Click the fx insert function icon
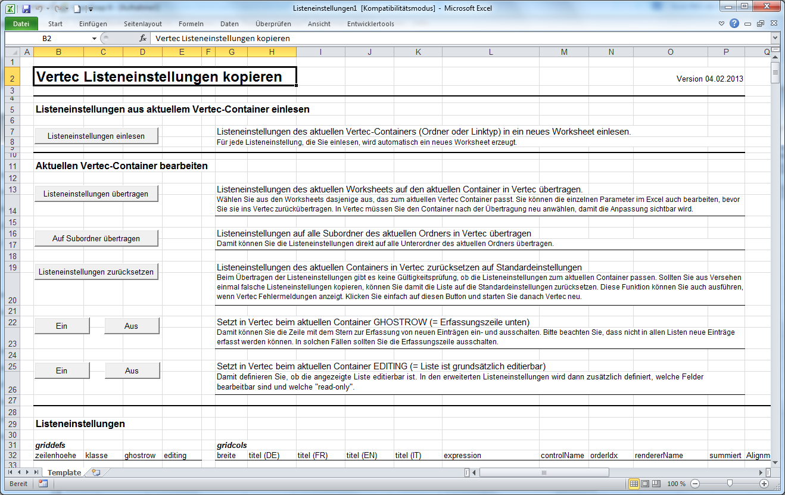This screenshot has height=495, width=785. pyautogui.click(x=143, y=38)
